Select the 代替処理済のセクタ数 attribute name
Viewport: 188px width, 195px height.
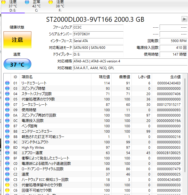pos(38,99)
